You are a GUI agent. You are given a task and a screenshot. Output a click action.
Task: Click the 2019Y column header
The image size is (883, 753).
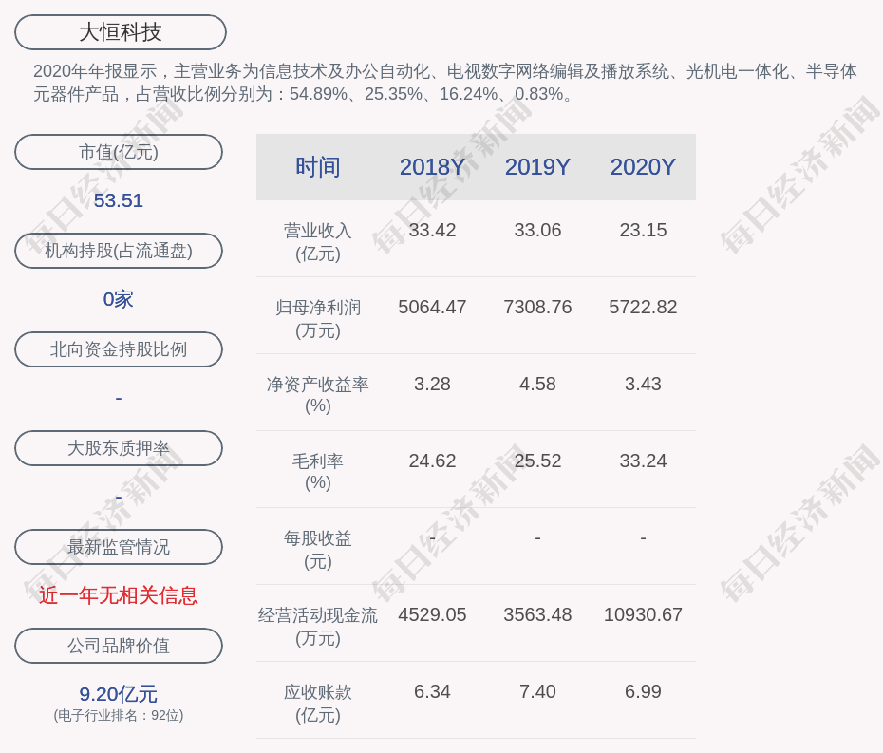[537, 167]
